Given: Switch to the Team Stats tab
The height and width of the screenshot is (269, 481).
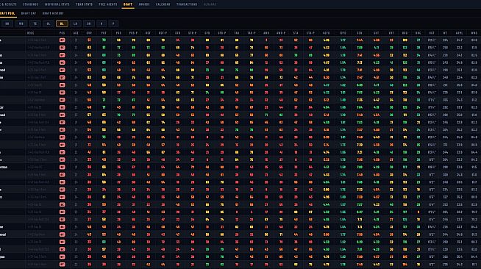Looking at the screenshot, I should (x=84, y=4).
